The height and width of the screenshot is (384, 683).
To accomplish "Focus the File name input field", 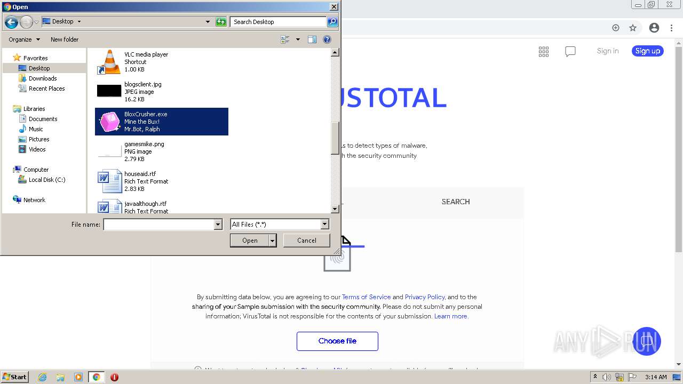I will [x=159, y=225].
